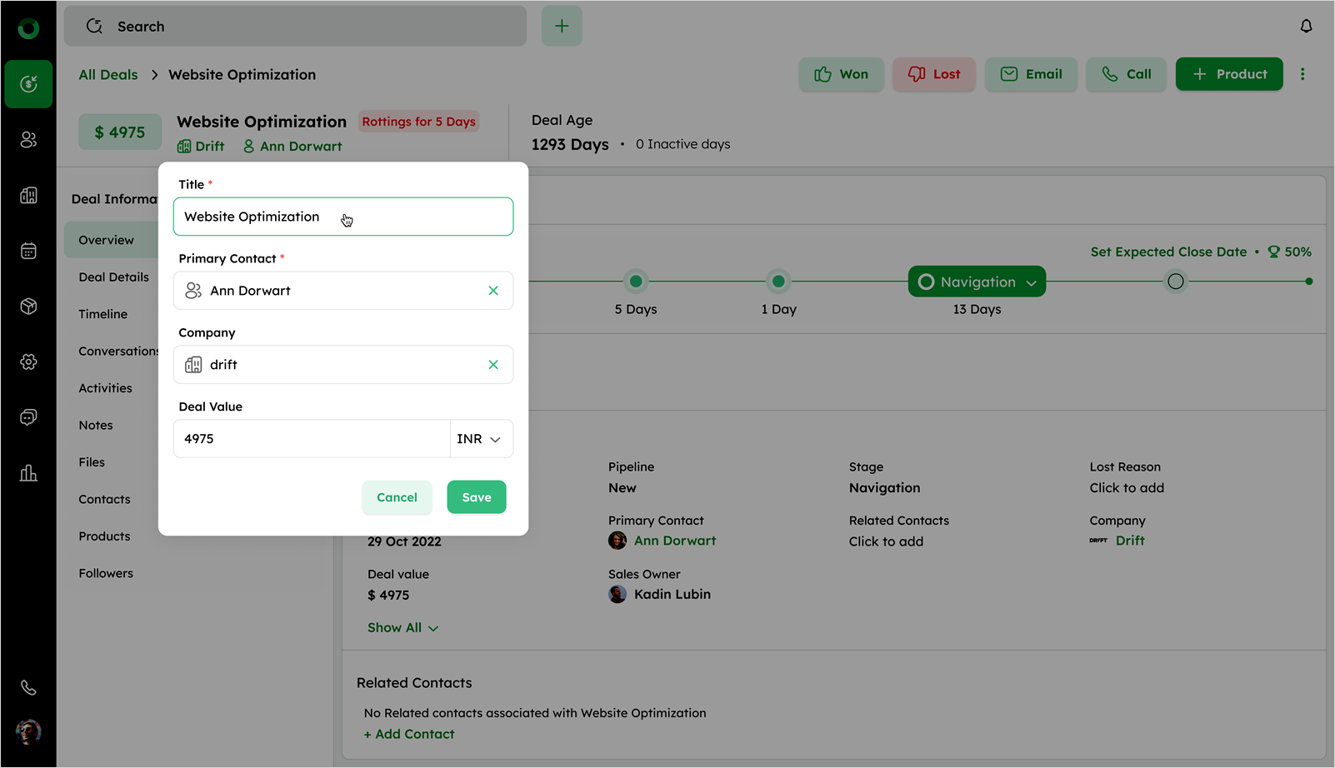Open the INR currency dropdown
1335x768 pixels.
(480, 439)
